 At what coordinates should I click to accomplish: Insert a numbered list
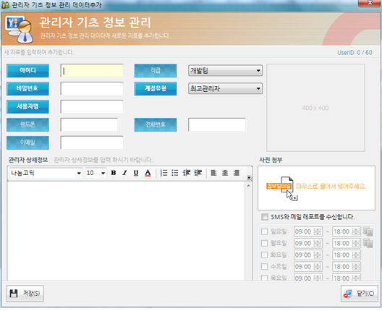(164, 173)
